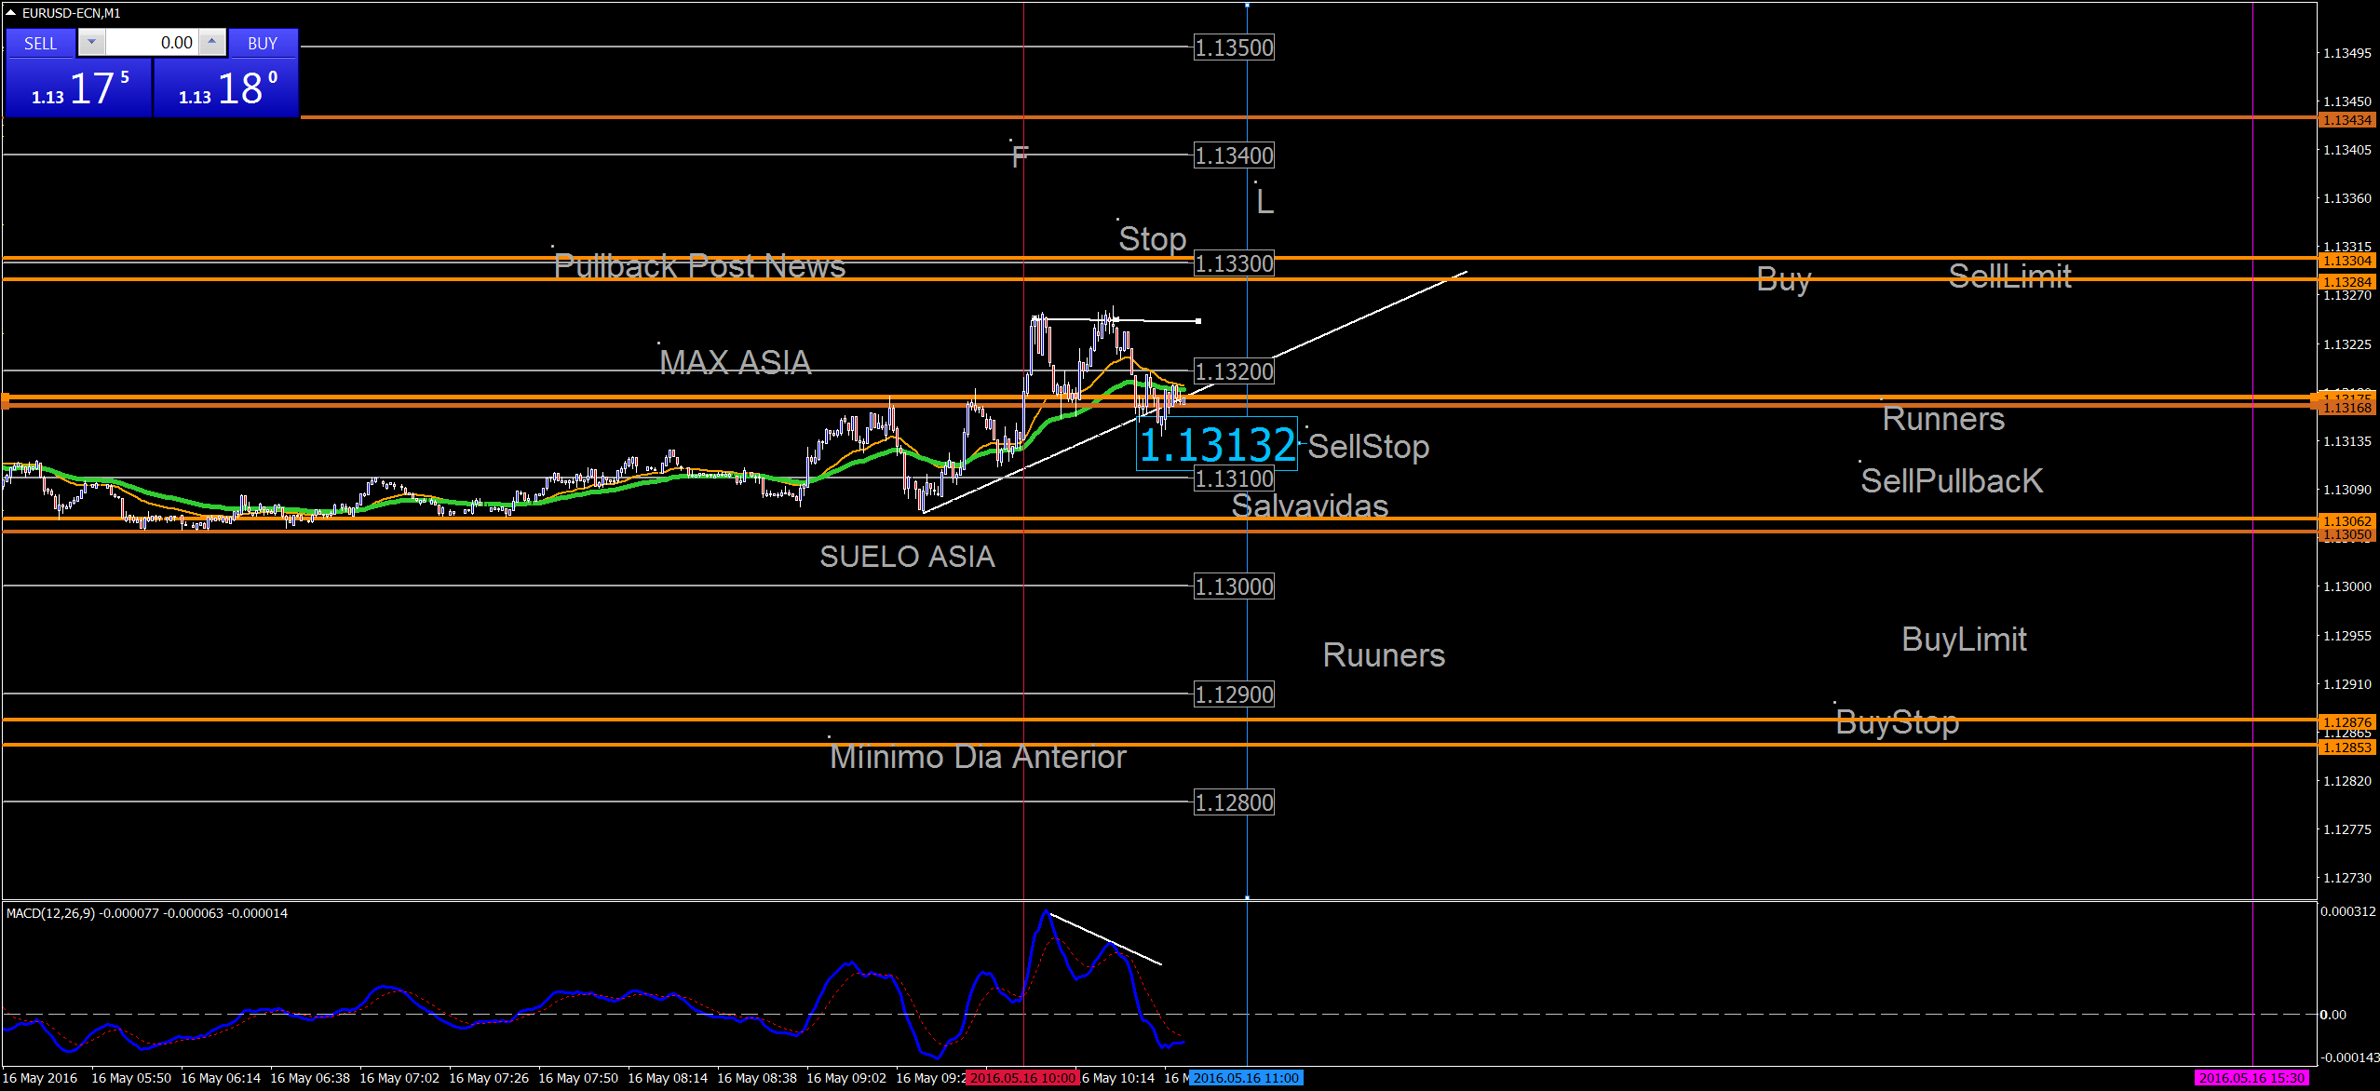Click the 1.13 17 sell price tile
The height and width of the screenshot is (1091, 2380).
click(79, 89)
